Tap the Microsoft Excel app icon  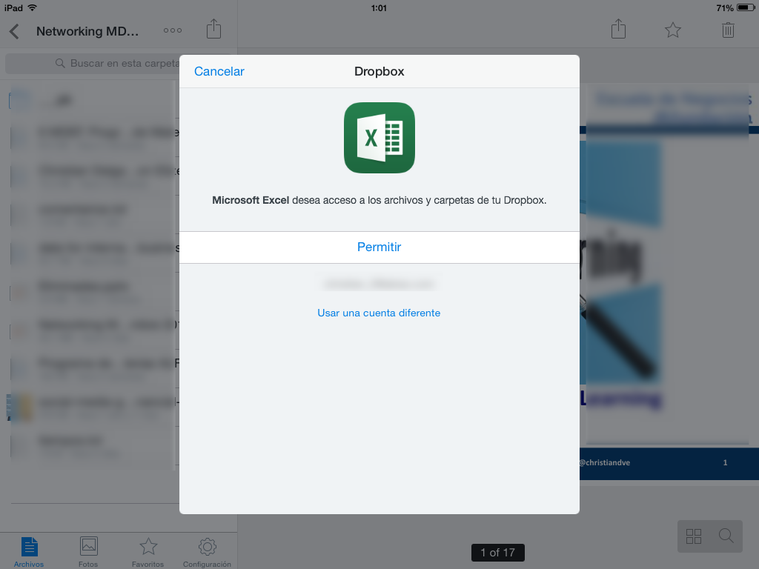coord(379,137)
